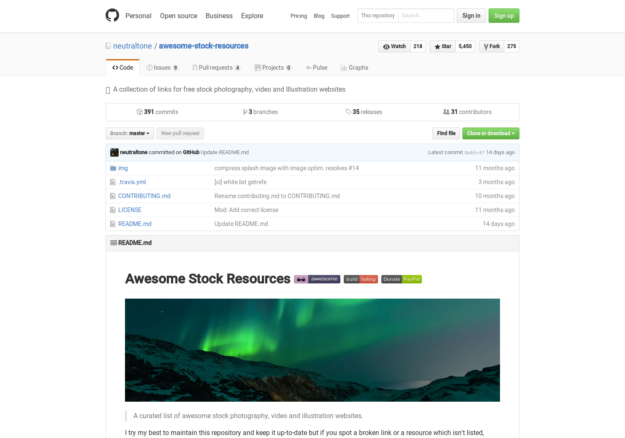Click the img folder icon
This screenshot has width=625, height=438.
point(112,168)
